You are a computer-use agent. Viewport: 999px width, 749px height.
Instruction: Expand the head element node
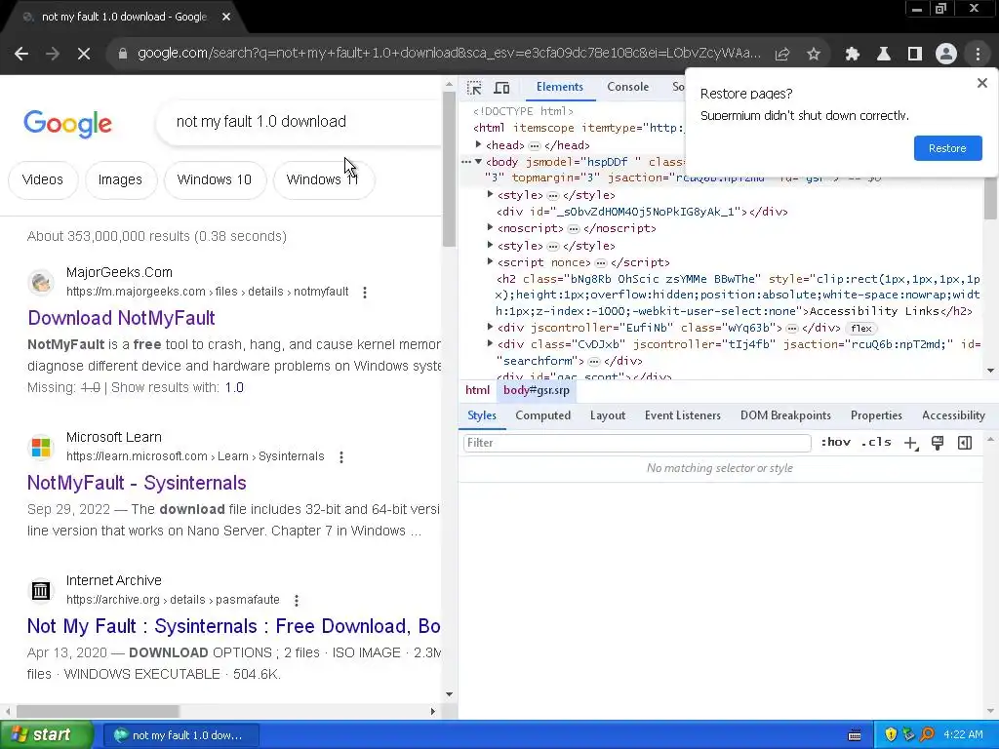pyautogui.click(x=478, y=144)
